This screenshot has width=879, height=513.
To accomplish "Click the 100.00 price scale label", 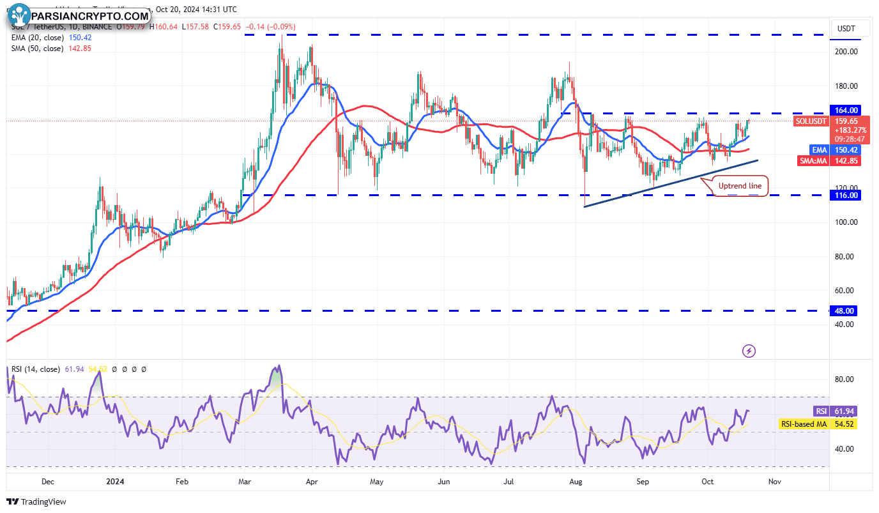I will coord(846,222).
